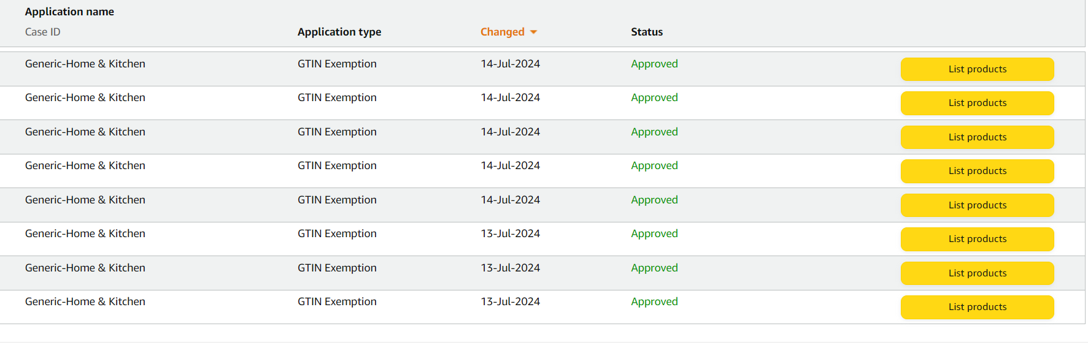Viewport: 1088px width, 345px height.
Task: Click the Approved status in the last row
Action: pyautogui.click(x=654, y=301)
